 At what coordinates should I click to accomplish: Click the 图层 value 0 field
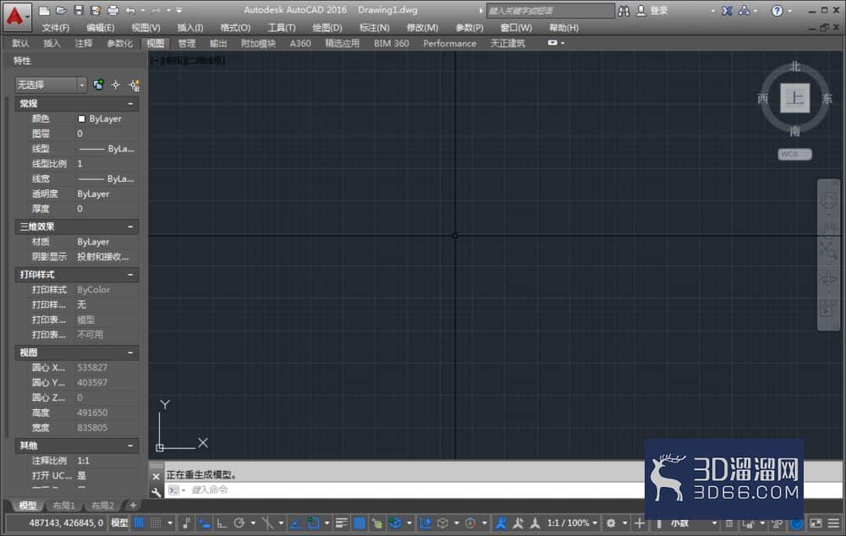107,134
